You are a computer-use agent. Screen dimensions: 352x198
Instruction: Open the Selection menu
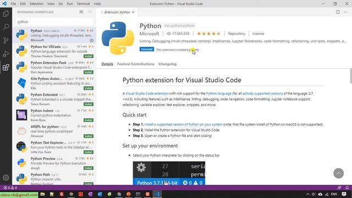pos(36,4)
